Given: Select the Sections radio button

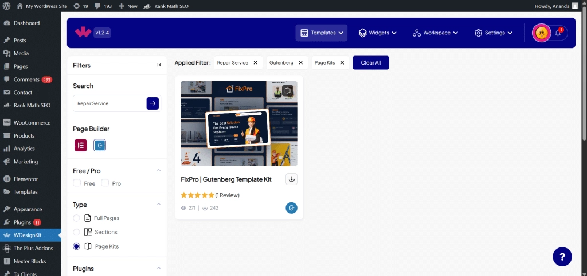Looking at the screenshot, I should tap(76, 232).
